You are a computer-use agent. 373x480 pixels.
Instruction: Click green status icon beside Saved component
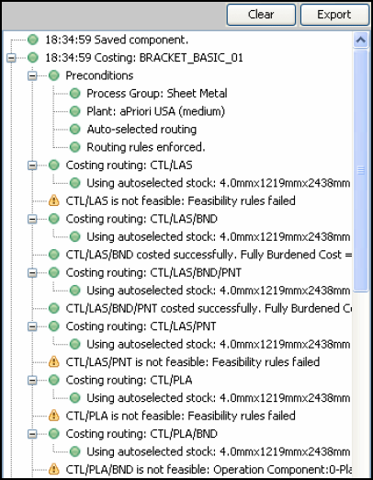click(x=33, y=40)
